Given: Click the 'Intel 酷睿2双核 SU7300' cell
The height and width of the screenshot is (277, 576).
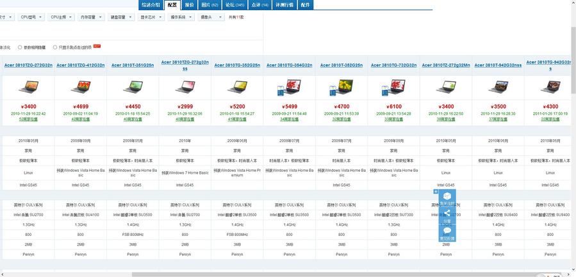Looking at the screenshot, I should click(x=394, y=215).
